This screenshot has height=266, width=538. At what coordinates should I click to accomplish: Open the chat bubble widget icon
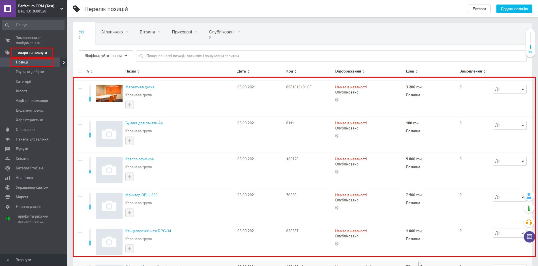click(x=529, y=237)
